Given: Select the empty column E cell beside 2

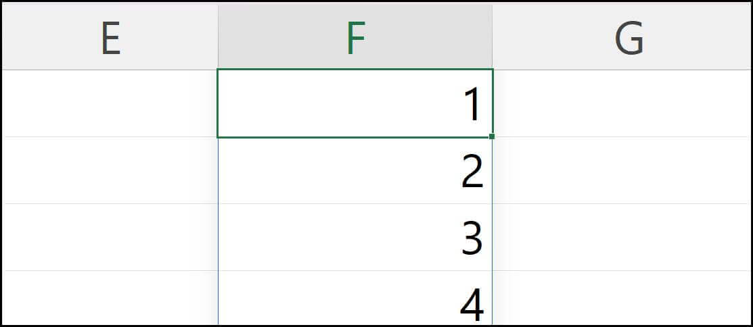Looking at the screenshot, I should (110, 170).
